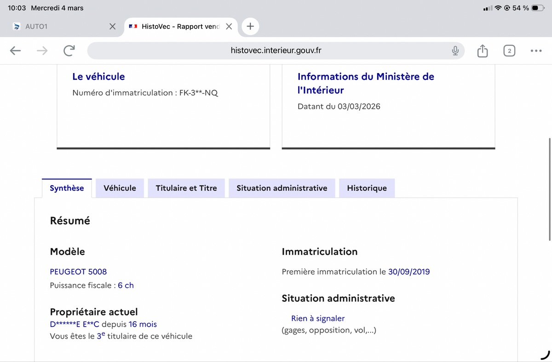This screenshot has width=552, height=362.
Task: Click the page's vertical scrollbar
Action: (x=550, y=188)
